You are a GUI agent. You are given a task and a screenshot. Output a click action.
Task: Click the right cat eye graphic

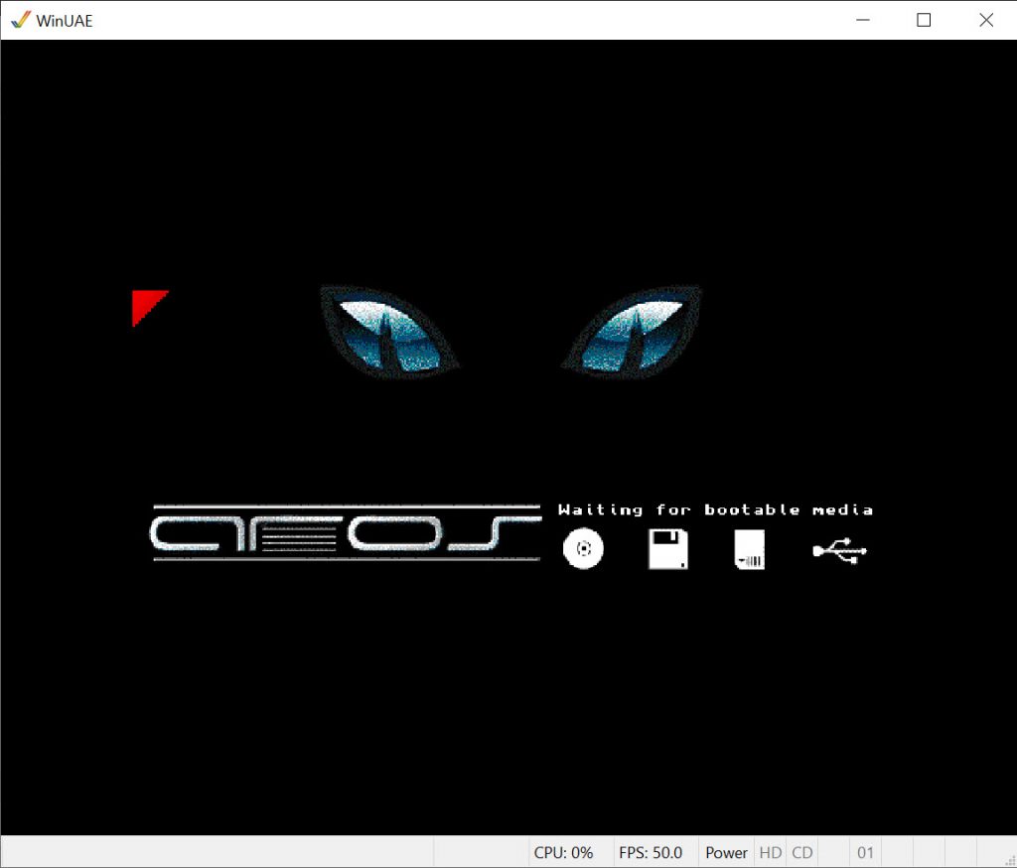coord(632,331)
